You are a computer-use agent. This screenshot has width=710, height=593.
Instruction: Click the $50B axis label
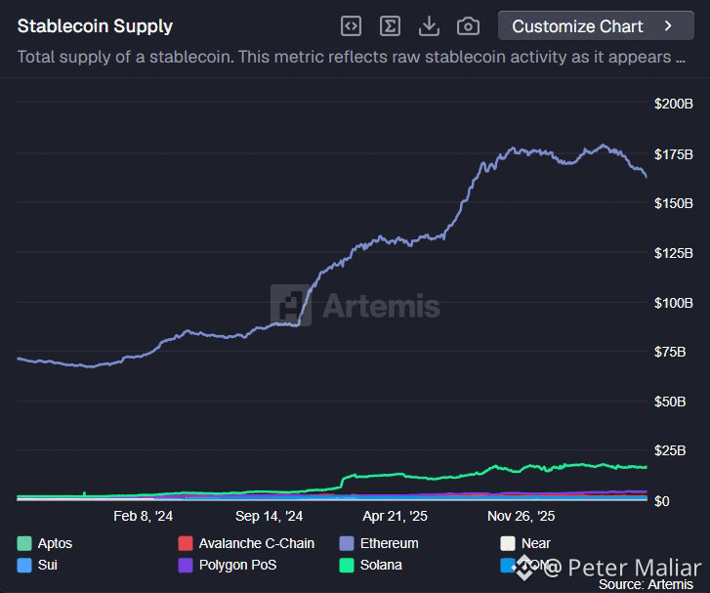tap(670, 402)
